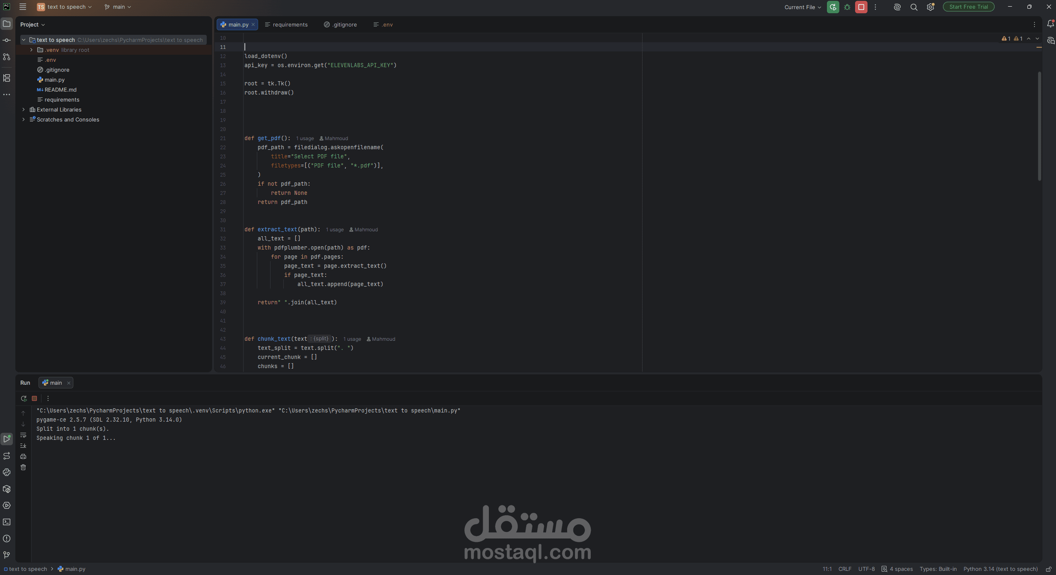This screenshot has width=1056, height=575.
Task: Open the main hamburger menu
Action: tap(23, 7)
